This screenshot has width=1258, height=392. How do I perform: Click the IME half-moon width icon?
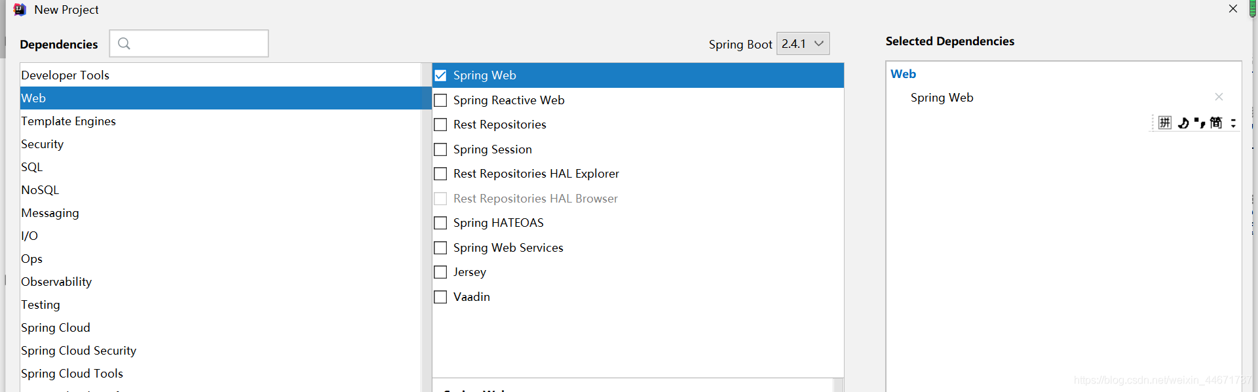pos(1183,123)
